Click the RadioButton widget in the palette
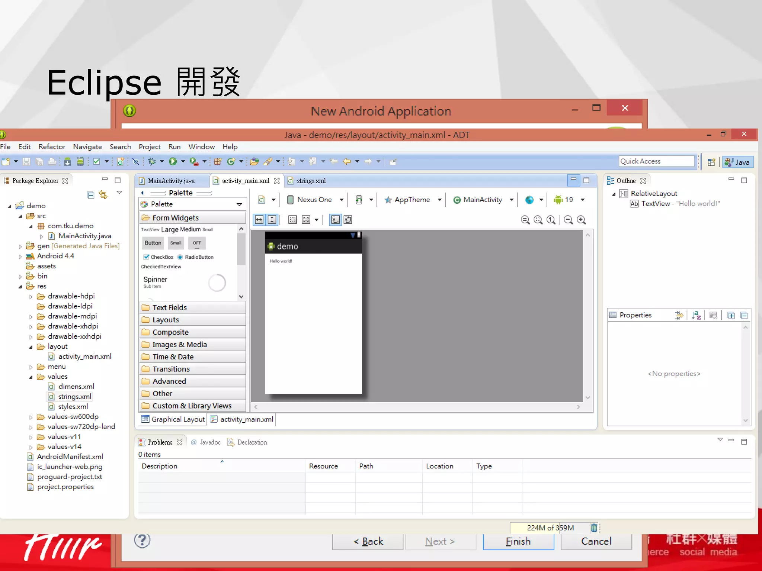The width and height of the screenshot is (762, 571). pyautogui.click(x=196, y=257)
